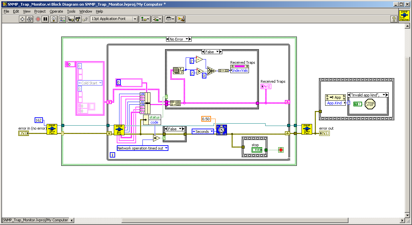412x225 pixels.
Task: Click the App.Kind property item
Action: pyautogui.click(x=335, y=103)
